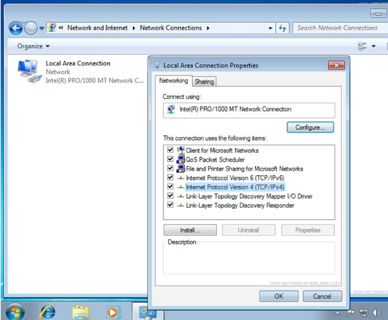388x320 pixels.
Task: Click the Change your view icon
Action: pos(362,46)
